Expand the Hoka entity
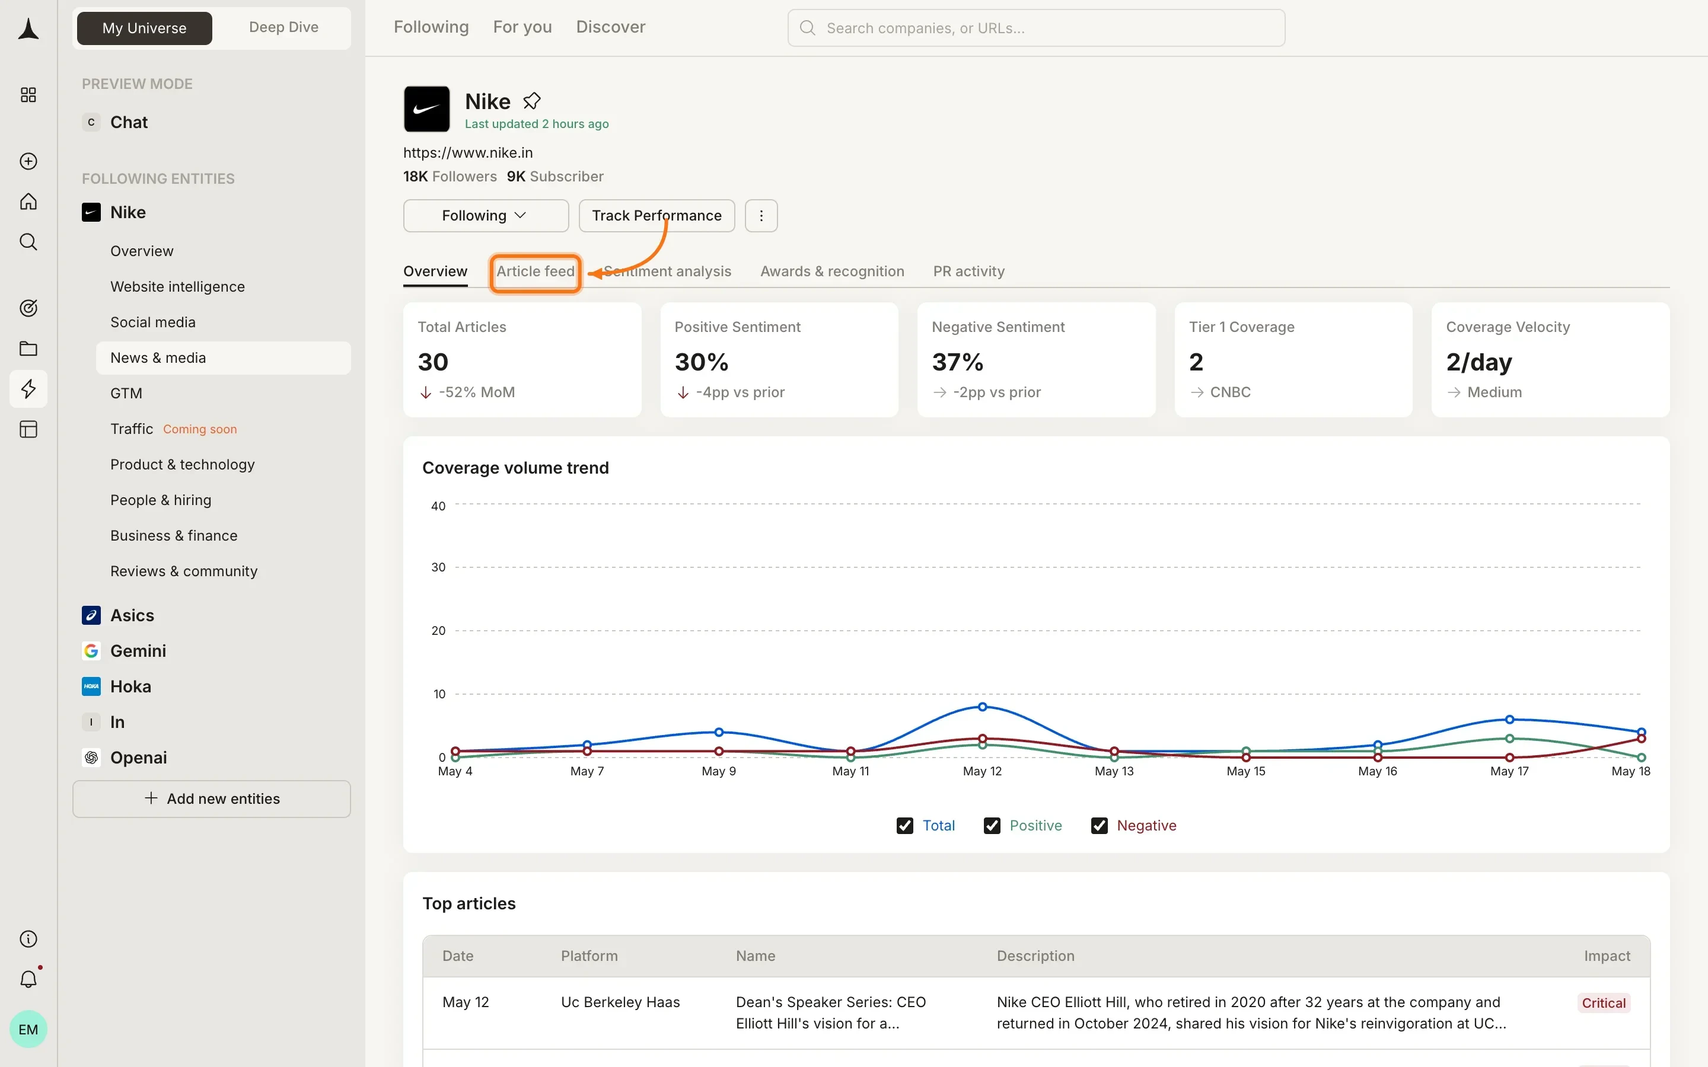The image size is (1708, 1067). tap(130, 686)
